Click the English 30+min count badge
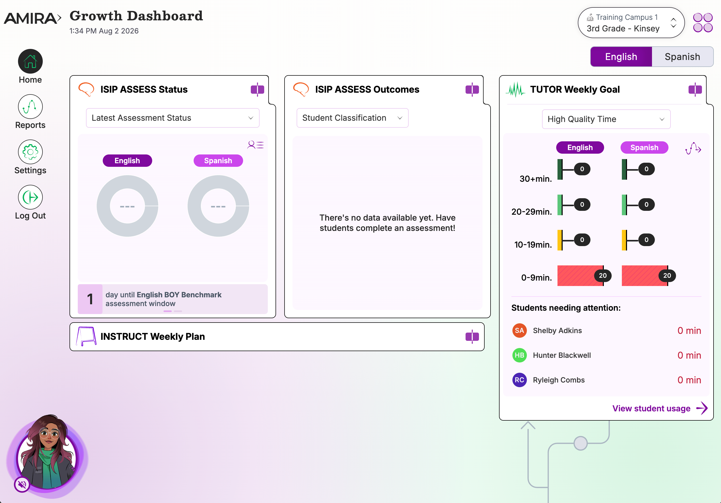The image size is (721, 503). pyautogui.click(x=582, y=169)
